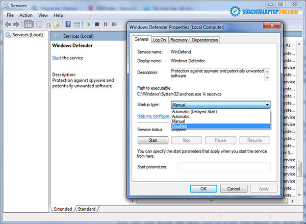Click the Forward arrow in Services toolbar
This screenshot has height=224, width=306.
16,24
